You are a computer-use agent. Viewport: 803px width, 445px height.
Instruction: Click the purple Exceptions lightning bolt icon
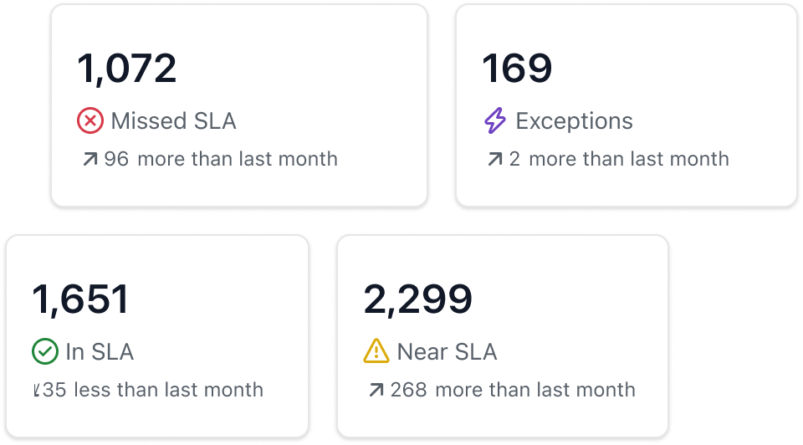coord(495,121)
